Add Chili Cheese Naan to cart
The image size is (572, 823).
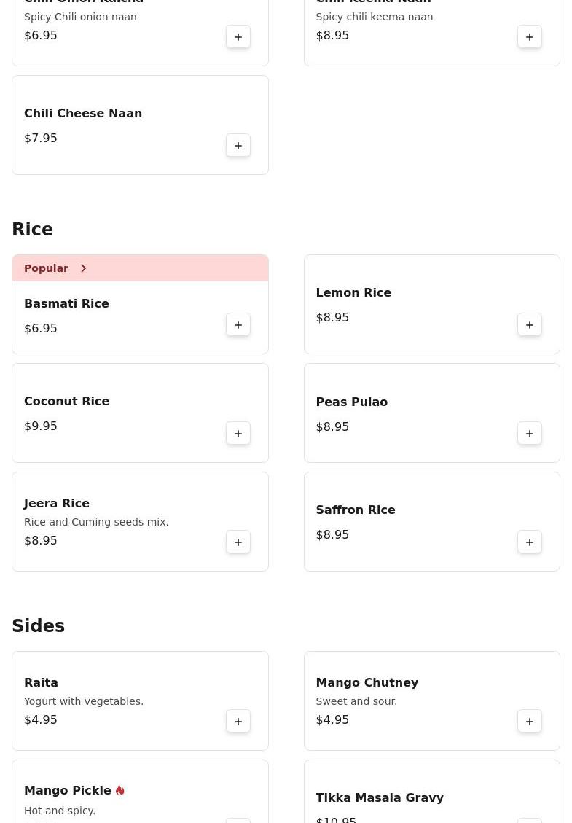tap(238, 146)
